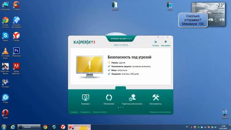
Task: Select the Skype desktop icon
Action: 5,37
